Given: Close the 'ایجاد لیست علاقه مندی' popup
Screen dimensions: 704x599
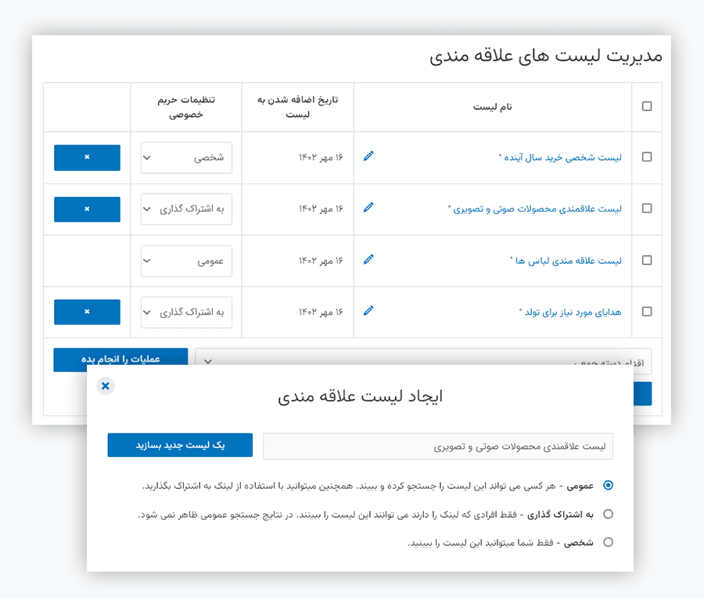Looking at the screenshot, I should click(x=106, y=386).
